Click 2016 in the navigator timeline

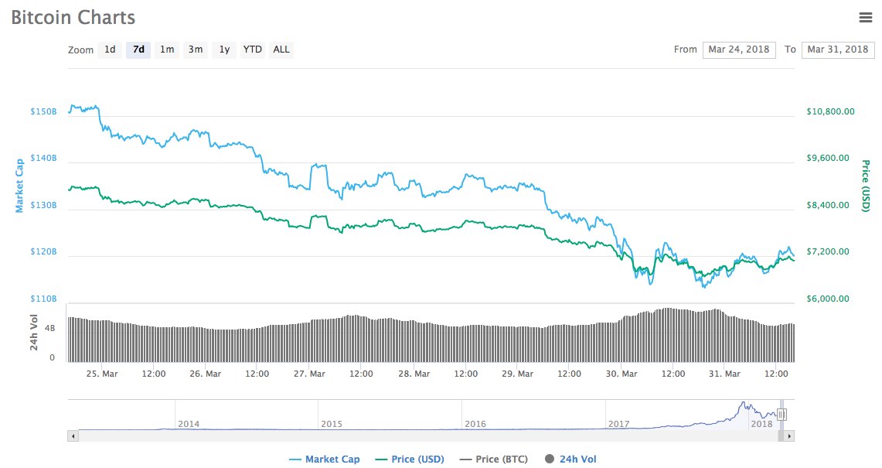[475, 424]
